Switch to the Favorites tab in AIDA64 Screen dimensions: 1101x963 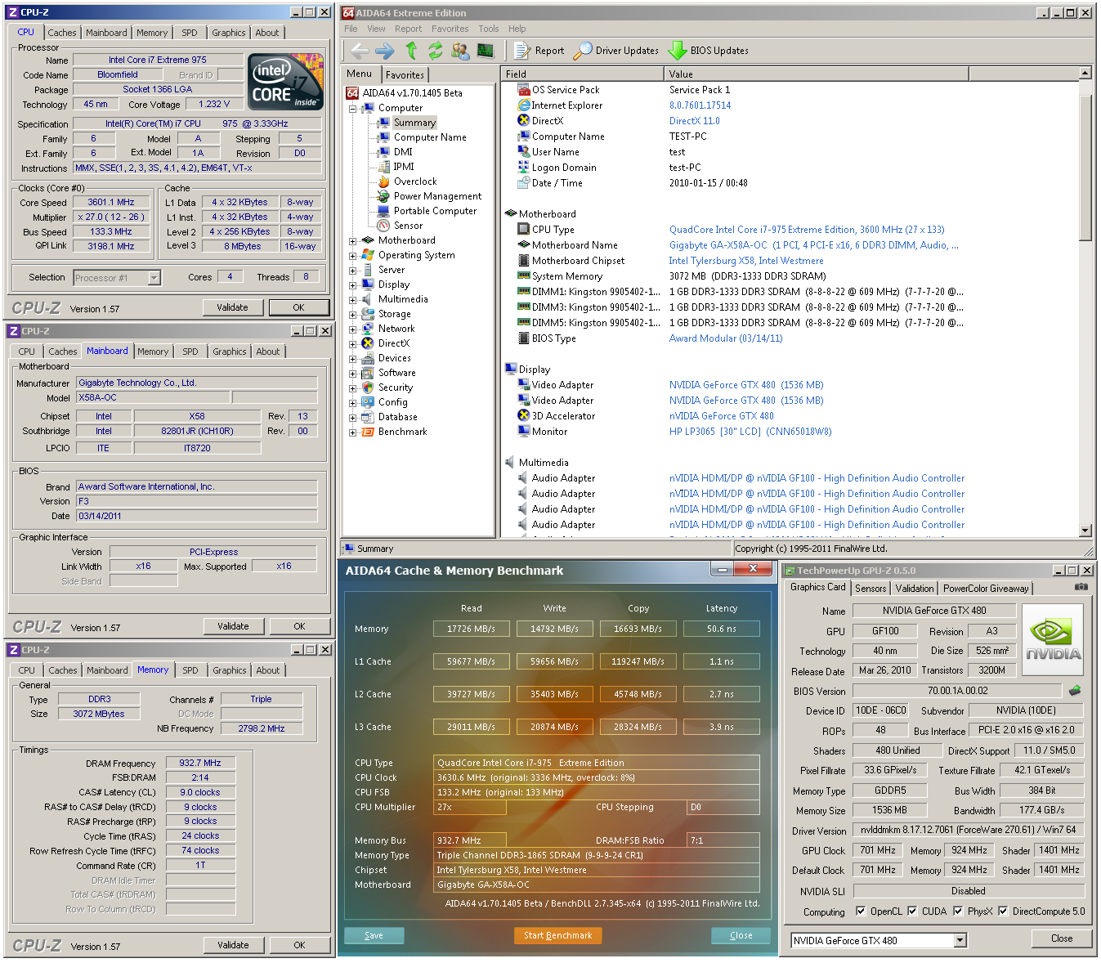pos(405,75)
